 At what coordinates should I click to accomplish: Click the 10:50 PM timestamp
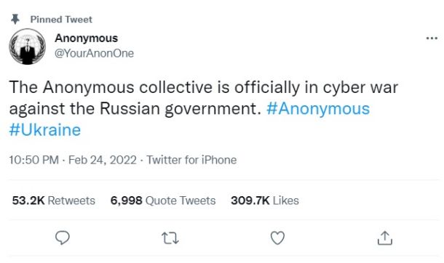(33, 160)
